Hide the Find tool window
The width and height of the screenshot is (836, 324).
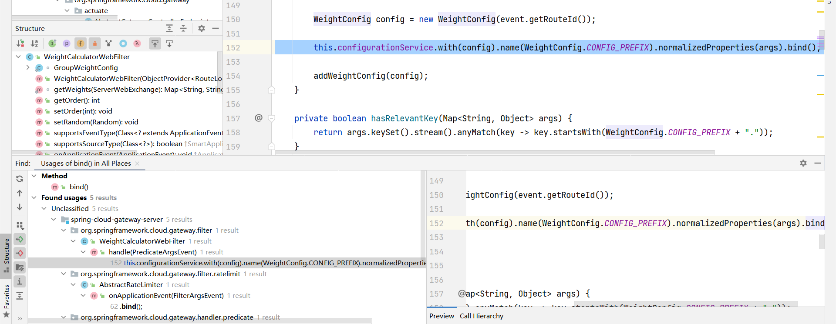[818, 163]
